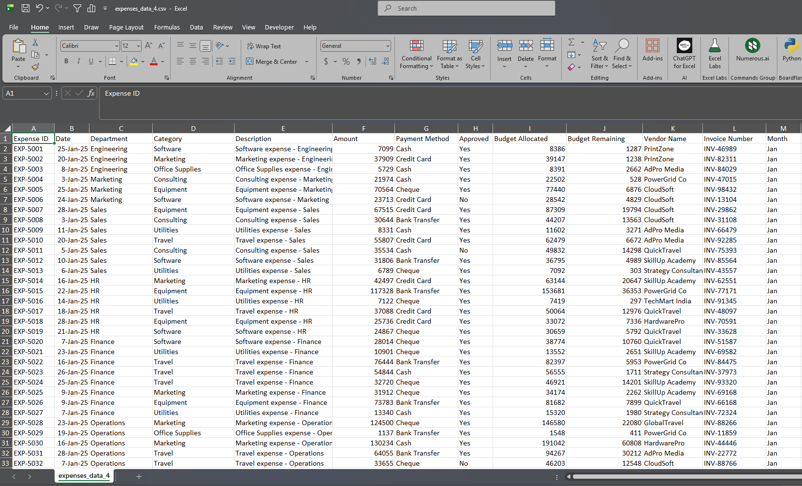Click the AutoSum sigma icon
Viewport: 802px width, 486px height.
pyautogui.click(x=571, y=43)
